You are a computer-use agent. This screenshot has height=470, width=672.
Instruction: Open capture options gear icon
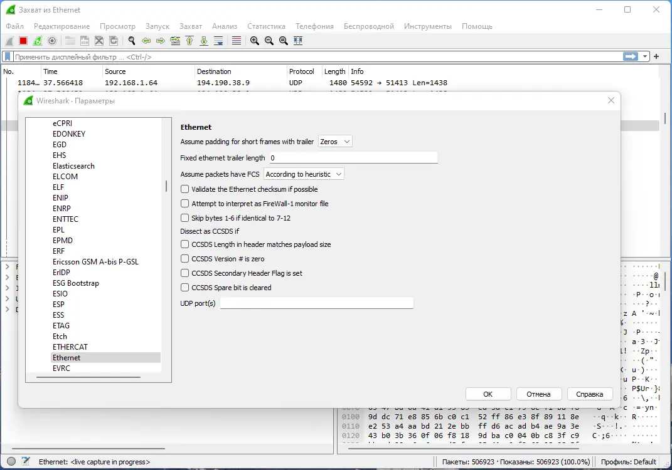click(x=52, y=41)
